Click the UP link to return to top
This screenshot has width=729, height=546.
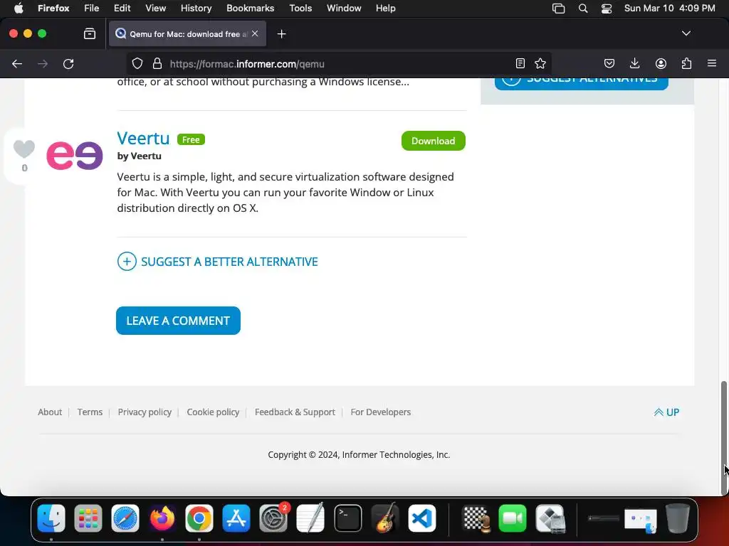pyautogui.click(x=666, y=412)
